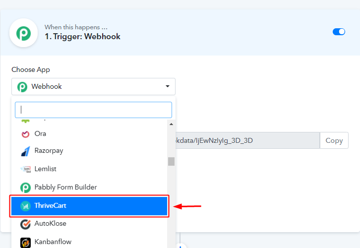Disable the Webhook trigger toggle switch
The image size is (360, 248).
[339, 32]
